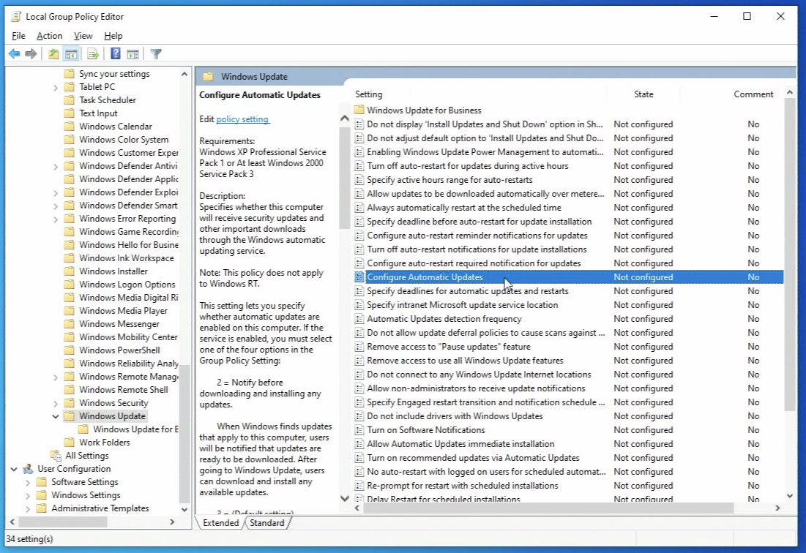Open the Action menu

coord(49,36)
